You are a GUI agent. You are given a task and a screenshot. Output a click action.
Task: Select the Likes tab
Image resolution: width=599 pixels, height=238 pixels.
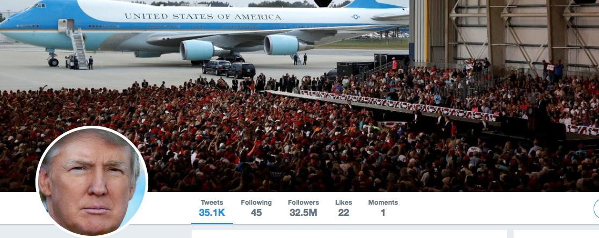343,208
